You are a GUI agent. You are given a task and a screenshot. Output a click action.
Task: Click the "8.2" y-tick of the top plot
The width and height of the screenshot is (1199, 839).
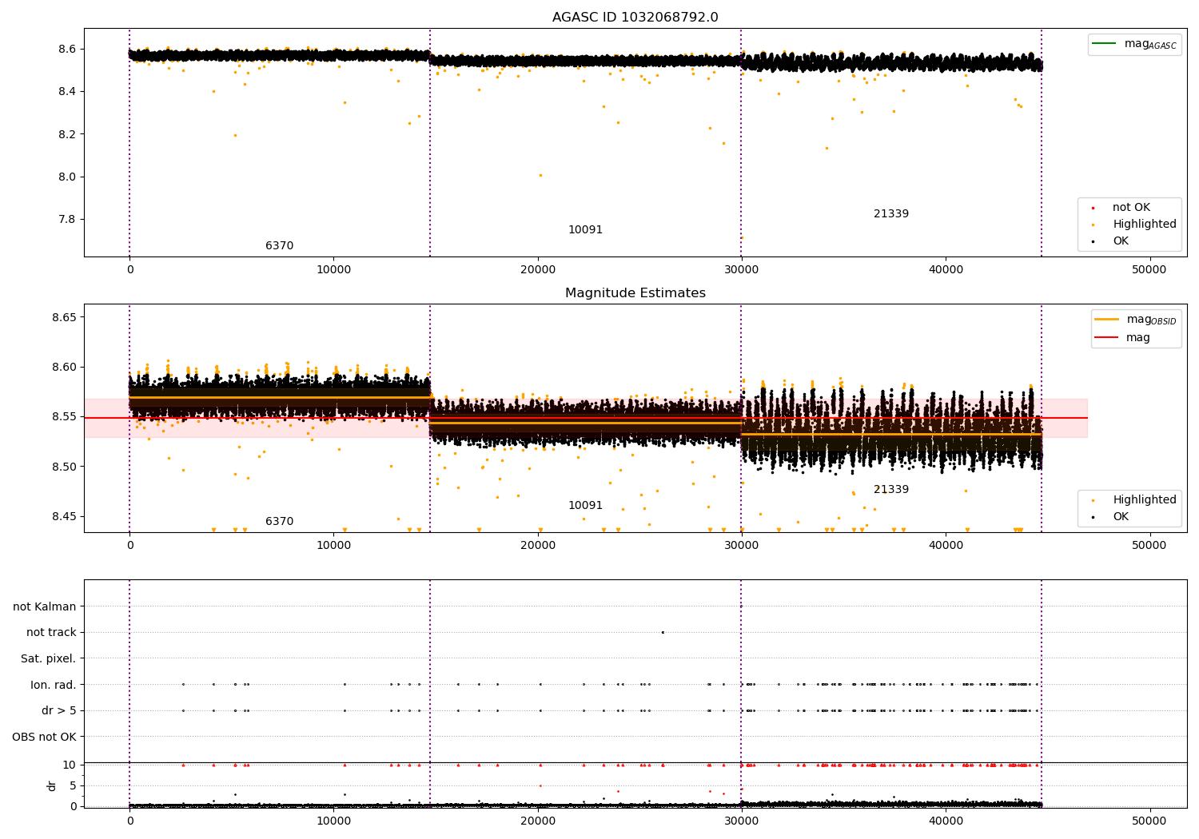point(67,134)
